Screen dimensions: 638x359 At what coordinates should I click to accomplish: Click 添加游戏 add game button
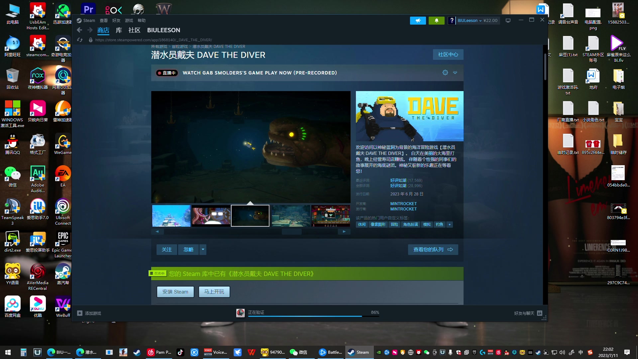pyautogui.click(x=89, y=313)
